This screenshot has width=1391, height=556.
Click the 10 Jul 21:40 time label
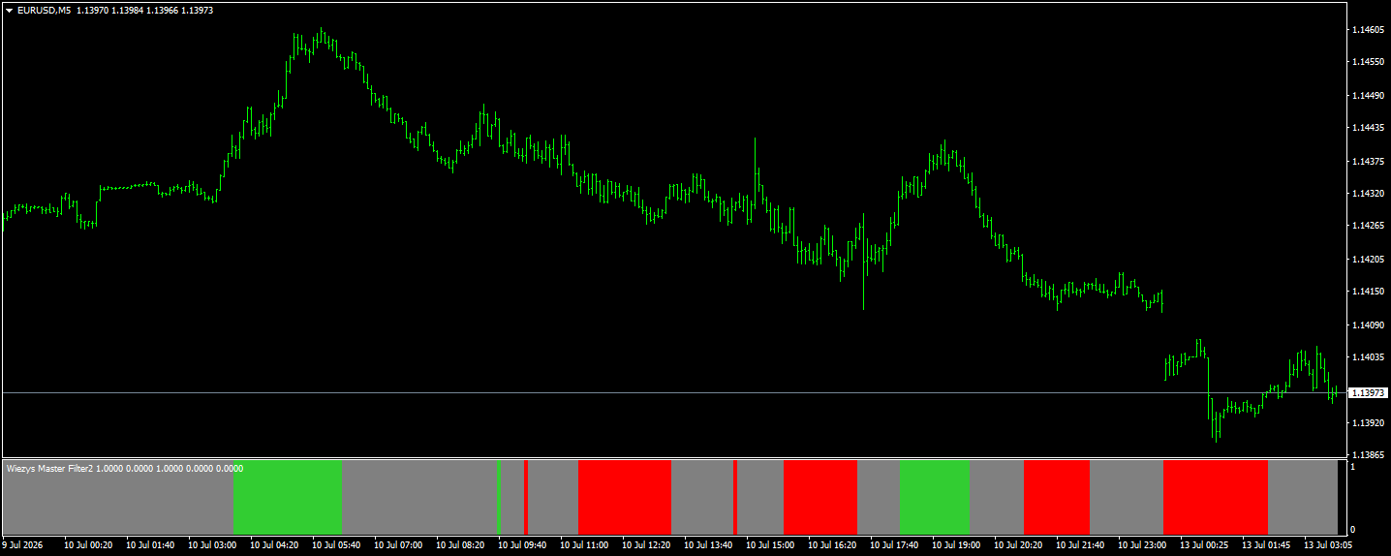pos(1080,545)
